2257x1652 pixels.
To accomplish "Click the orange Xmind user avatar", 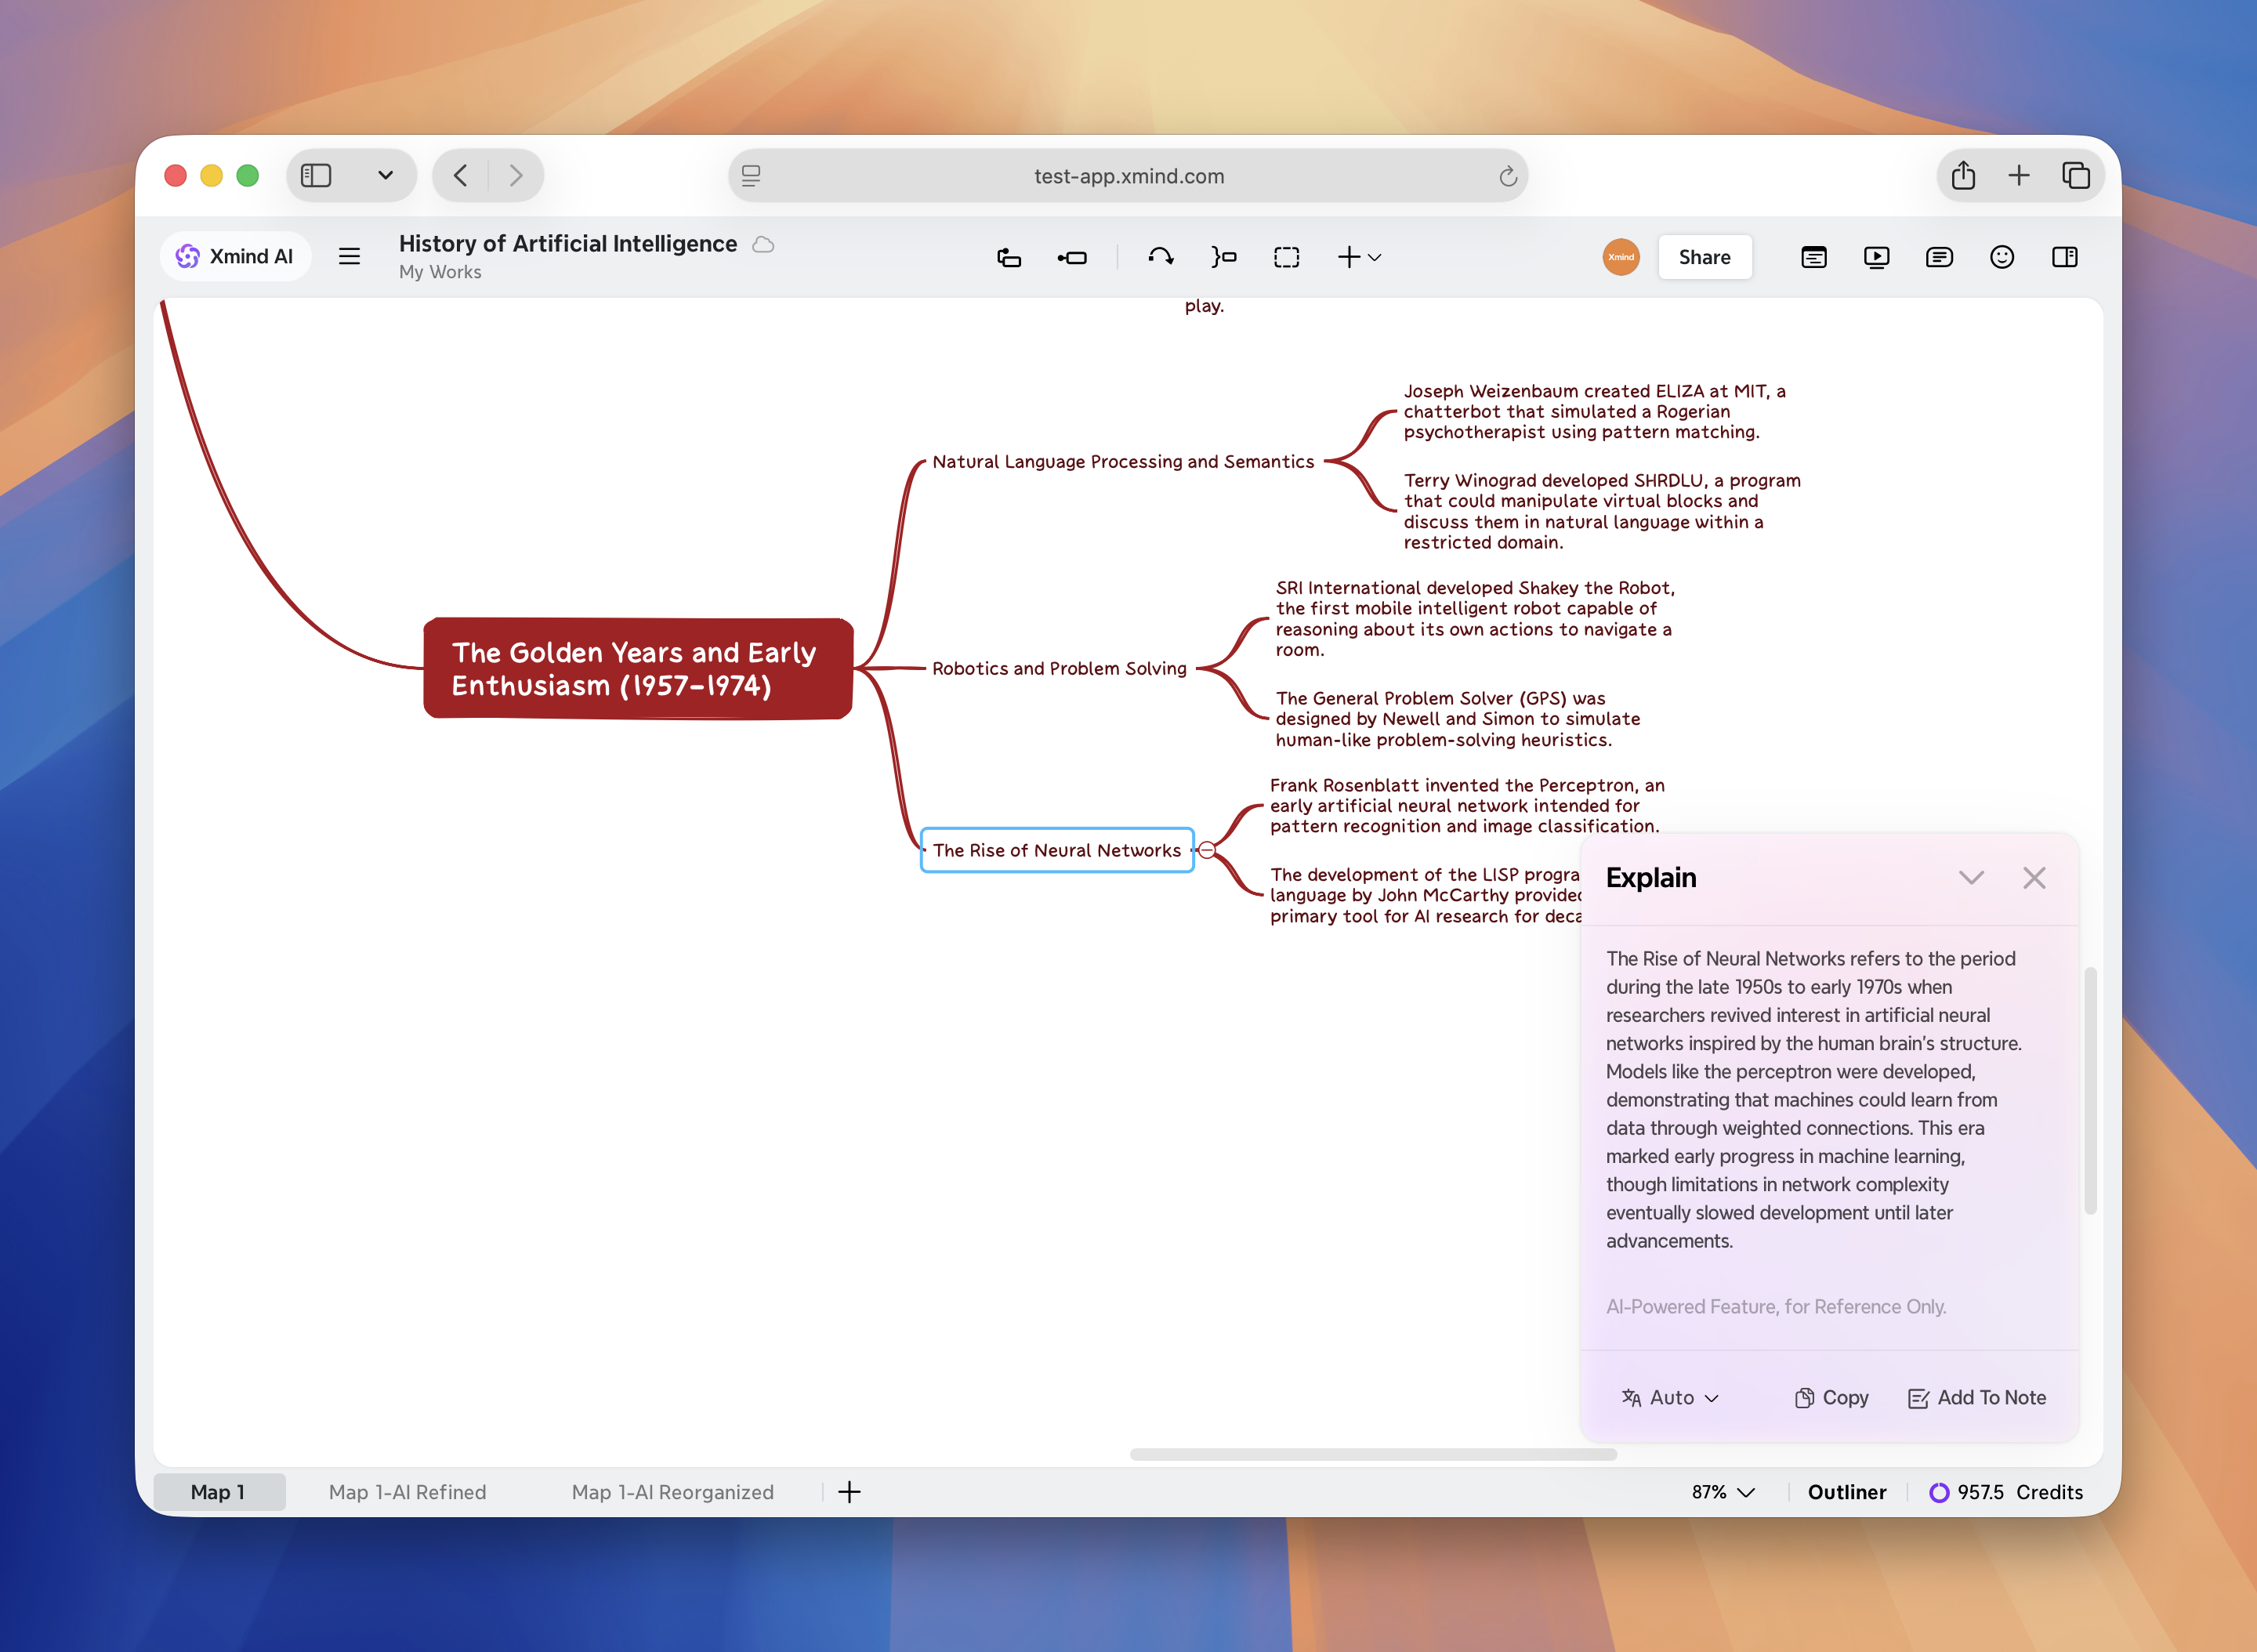I will coord(1621,257).
